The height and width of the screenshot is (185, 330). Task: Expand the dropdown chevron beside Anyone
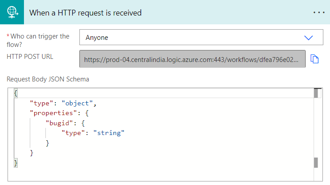point(309,38)
